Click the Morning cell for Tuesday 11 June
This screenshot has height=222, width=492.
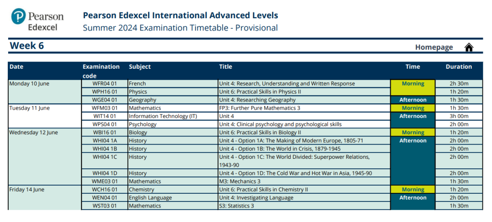coord(413,108)
